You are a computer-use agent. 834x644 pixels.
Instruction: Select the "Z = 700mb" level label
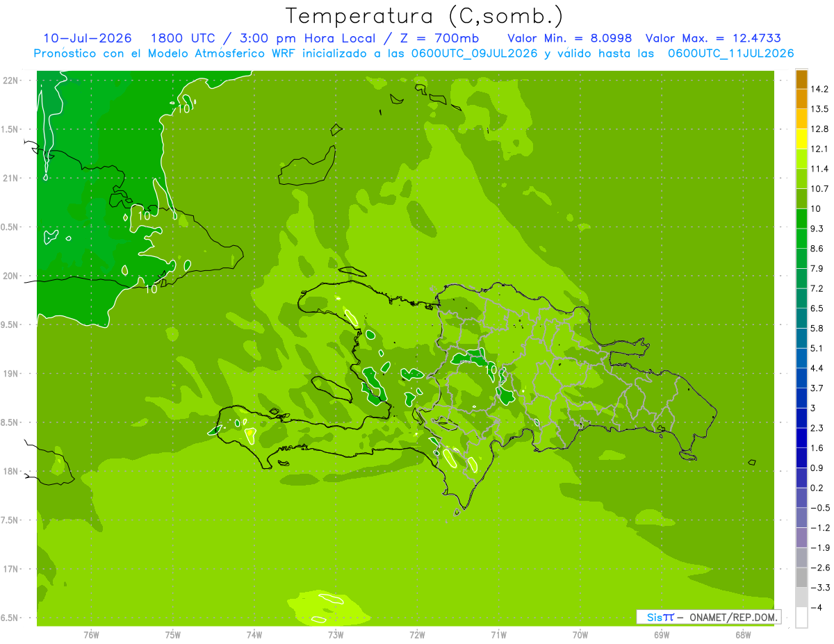pos(441,38)
